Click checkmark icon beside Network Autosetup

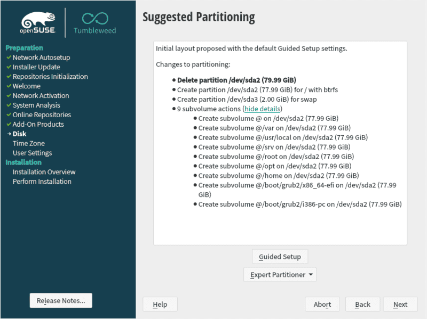click(x=9, y=58)
